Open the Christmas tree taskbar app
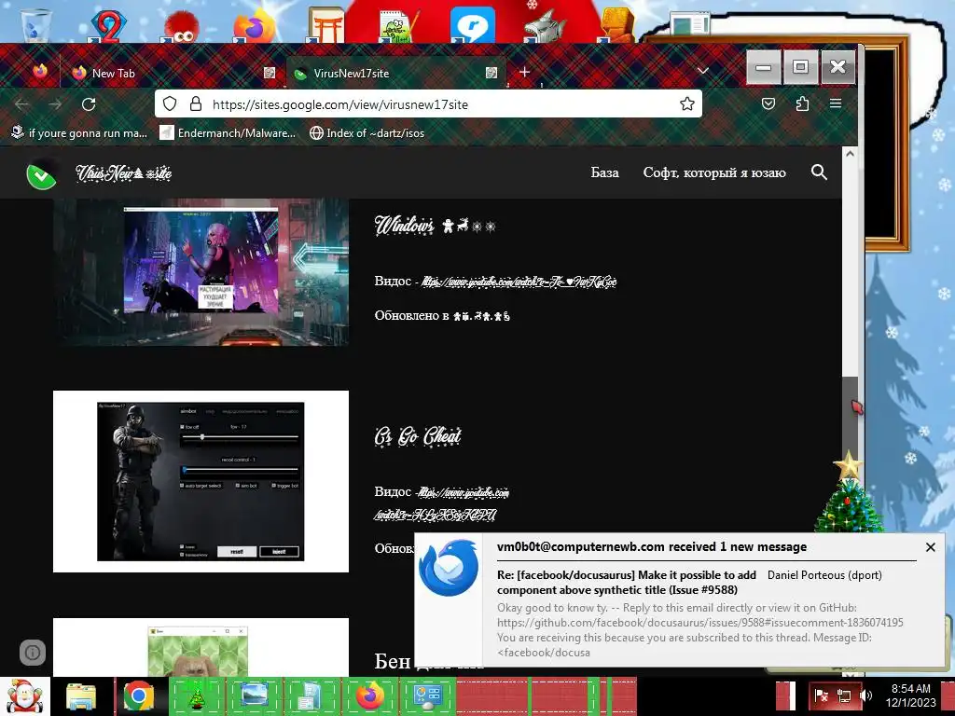955x716 pixels. point(196,697)
